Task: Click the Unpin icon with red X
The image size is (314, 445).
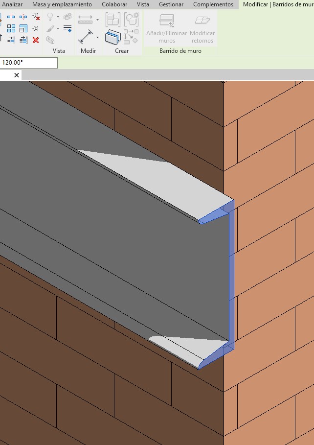Action: click(36, 17)
